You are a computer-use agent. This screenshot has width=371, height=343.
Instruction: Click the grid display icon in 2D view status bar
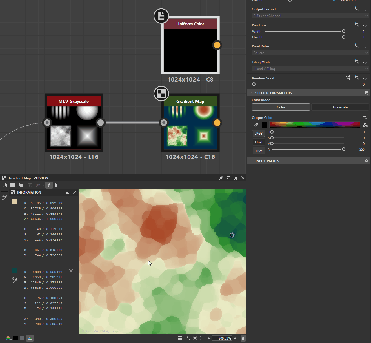point(180,338)
